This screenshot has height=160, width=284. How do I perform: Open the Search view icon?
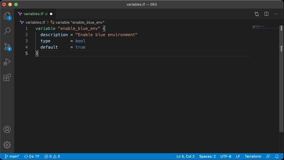coord(7,31)
